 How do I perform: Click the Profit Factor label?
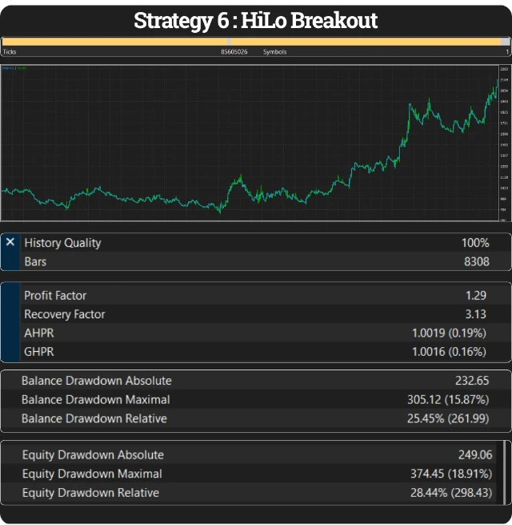[55, 296]
